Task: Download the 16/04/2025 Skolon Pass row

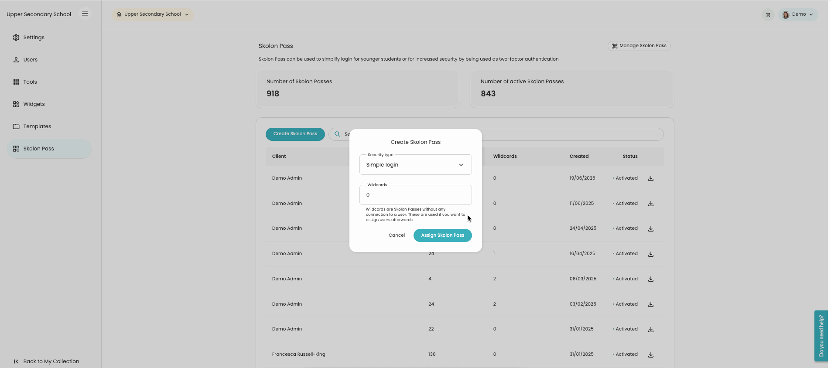Action: [x=650, y=254]
